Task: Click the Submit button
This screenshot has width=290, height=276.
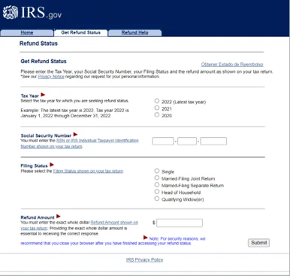Action: pos(258,243)
